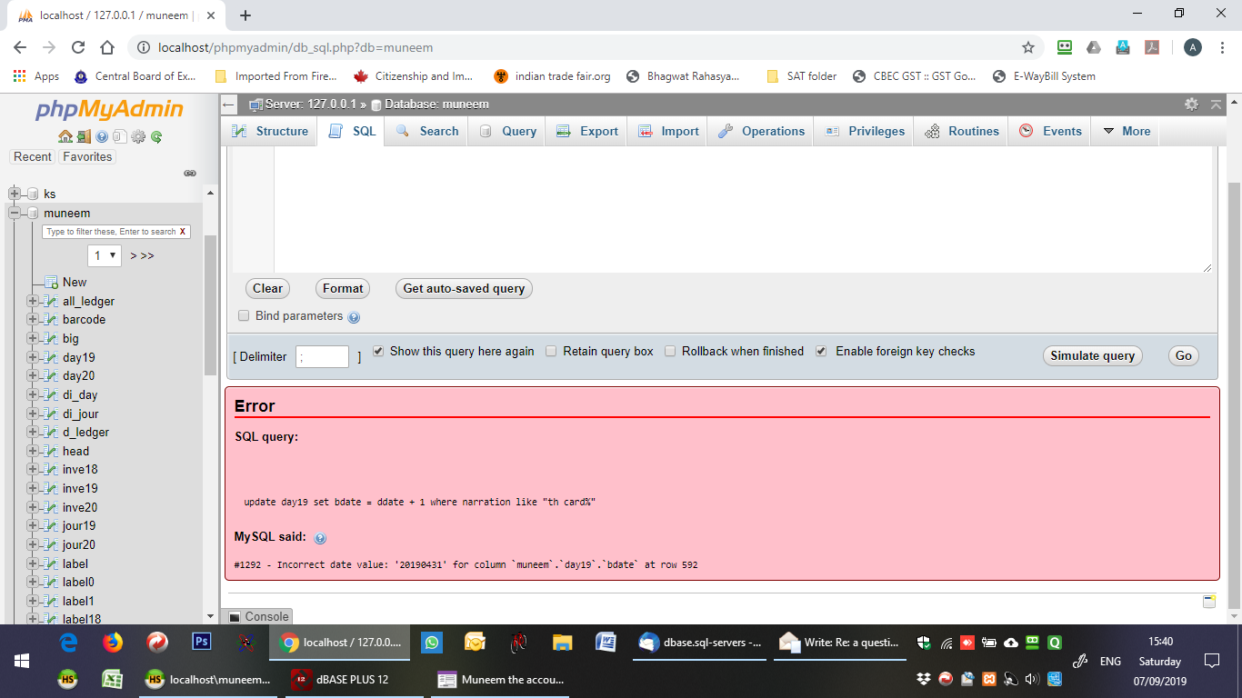Open the Operations tab
The image size is (1242, 698).
tap(762, 131)
